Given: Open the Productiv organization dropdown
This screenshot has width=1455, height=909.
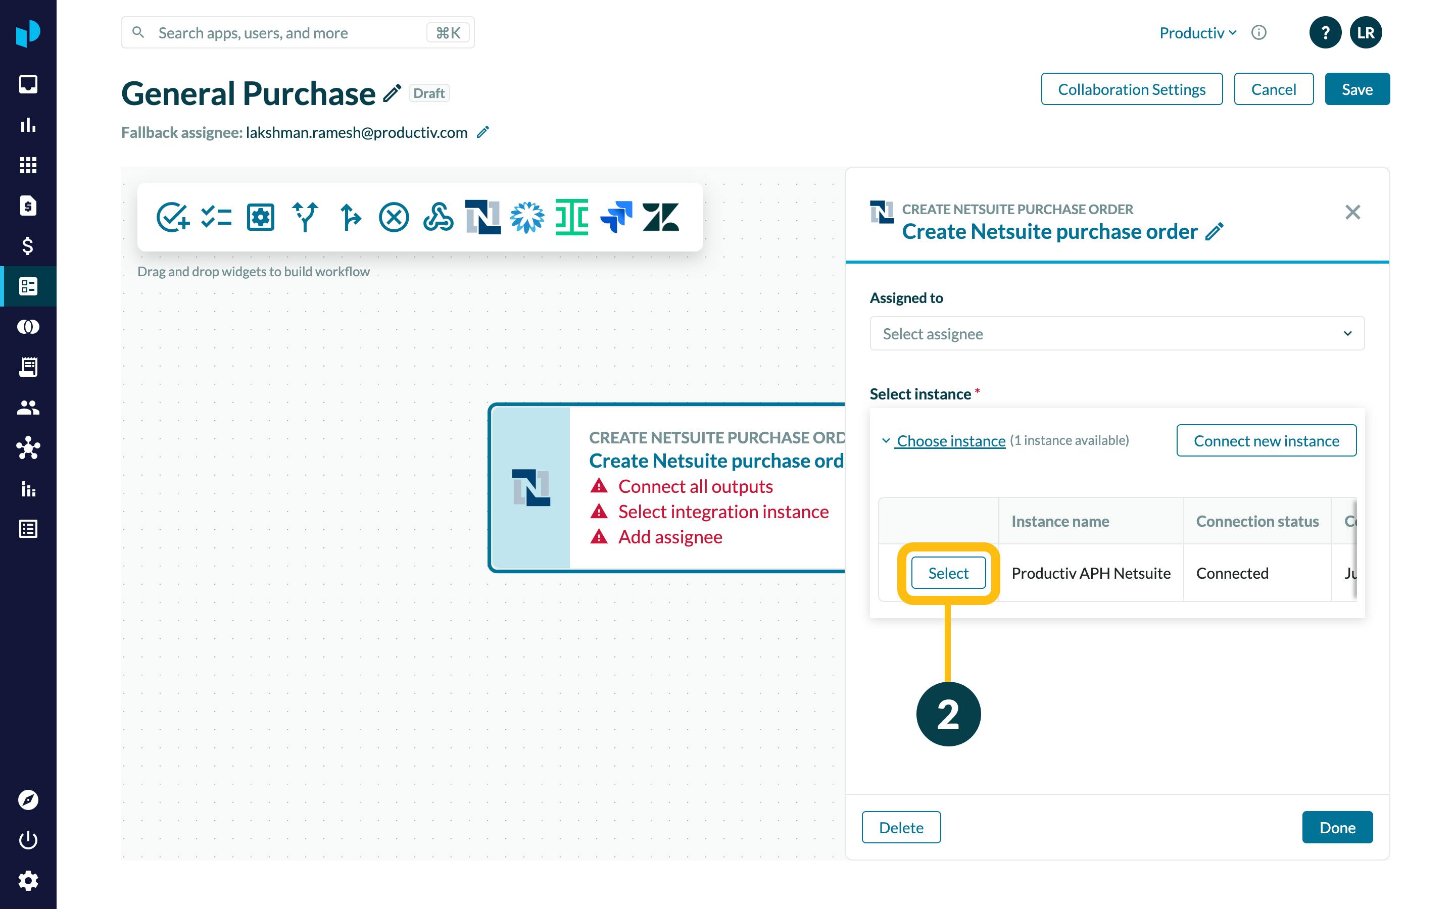Looking at the screenshot, I should 1197,33.
